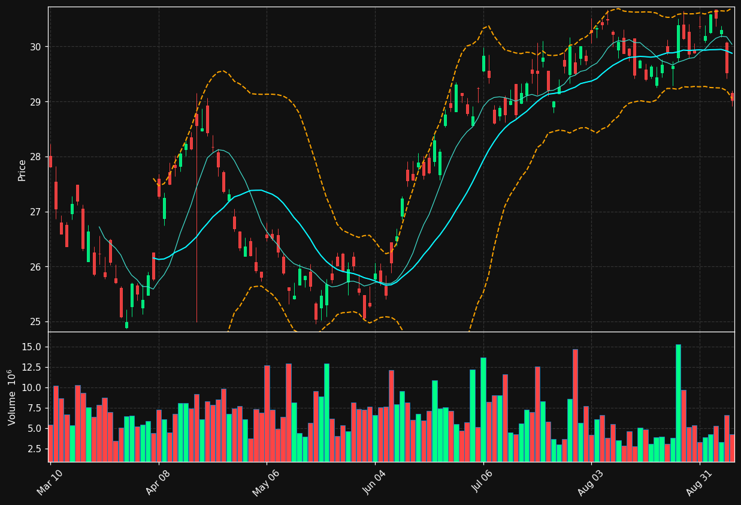This screenshot has height=505, width=741.
Task: Click the volume tick label "7.5"
Action: coord(34,408)
